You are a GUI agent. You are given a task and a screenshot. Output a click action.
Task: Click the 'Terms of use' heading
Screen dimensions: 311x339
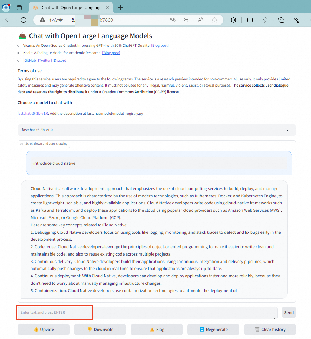click(x=29, y=71)
